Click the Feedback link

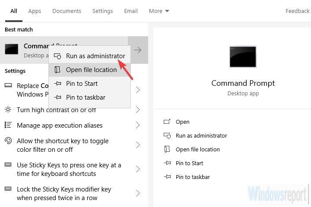point(298,11)
